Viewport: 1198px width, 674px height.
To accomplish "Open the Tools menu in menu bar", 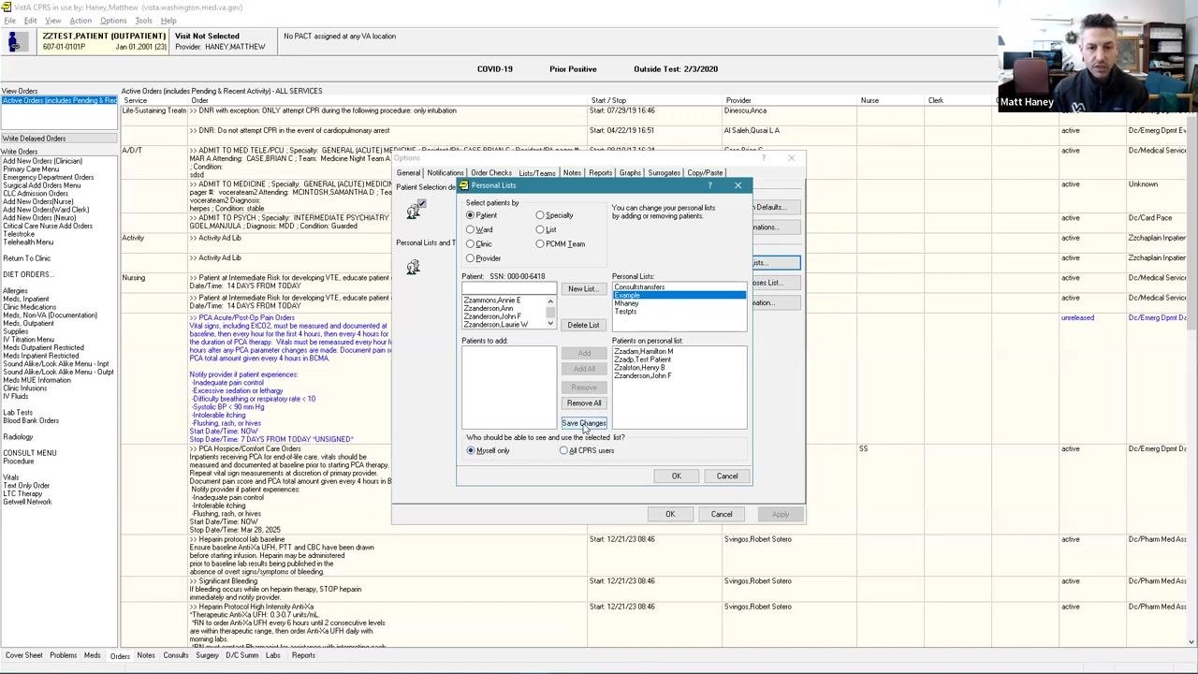I will pyautogui.click(x=143, y=21).
